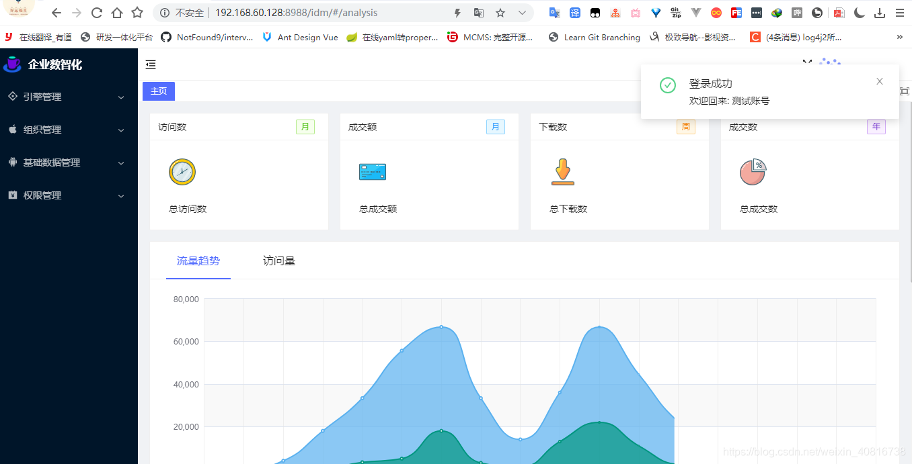Expand the 权限管理 menu

click(x=69, y=195)
